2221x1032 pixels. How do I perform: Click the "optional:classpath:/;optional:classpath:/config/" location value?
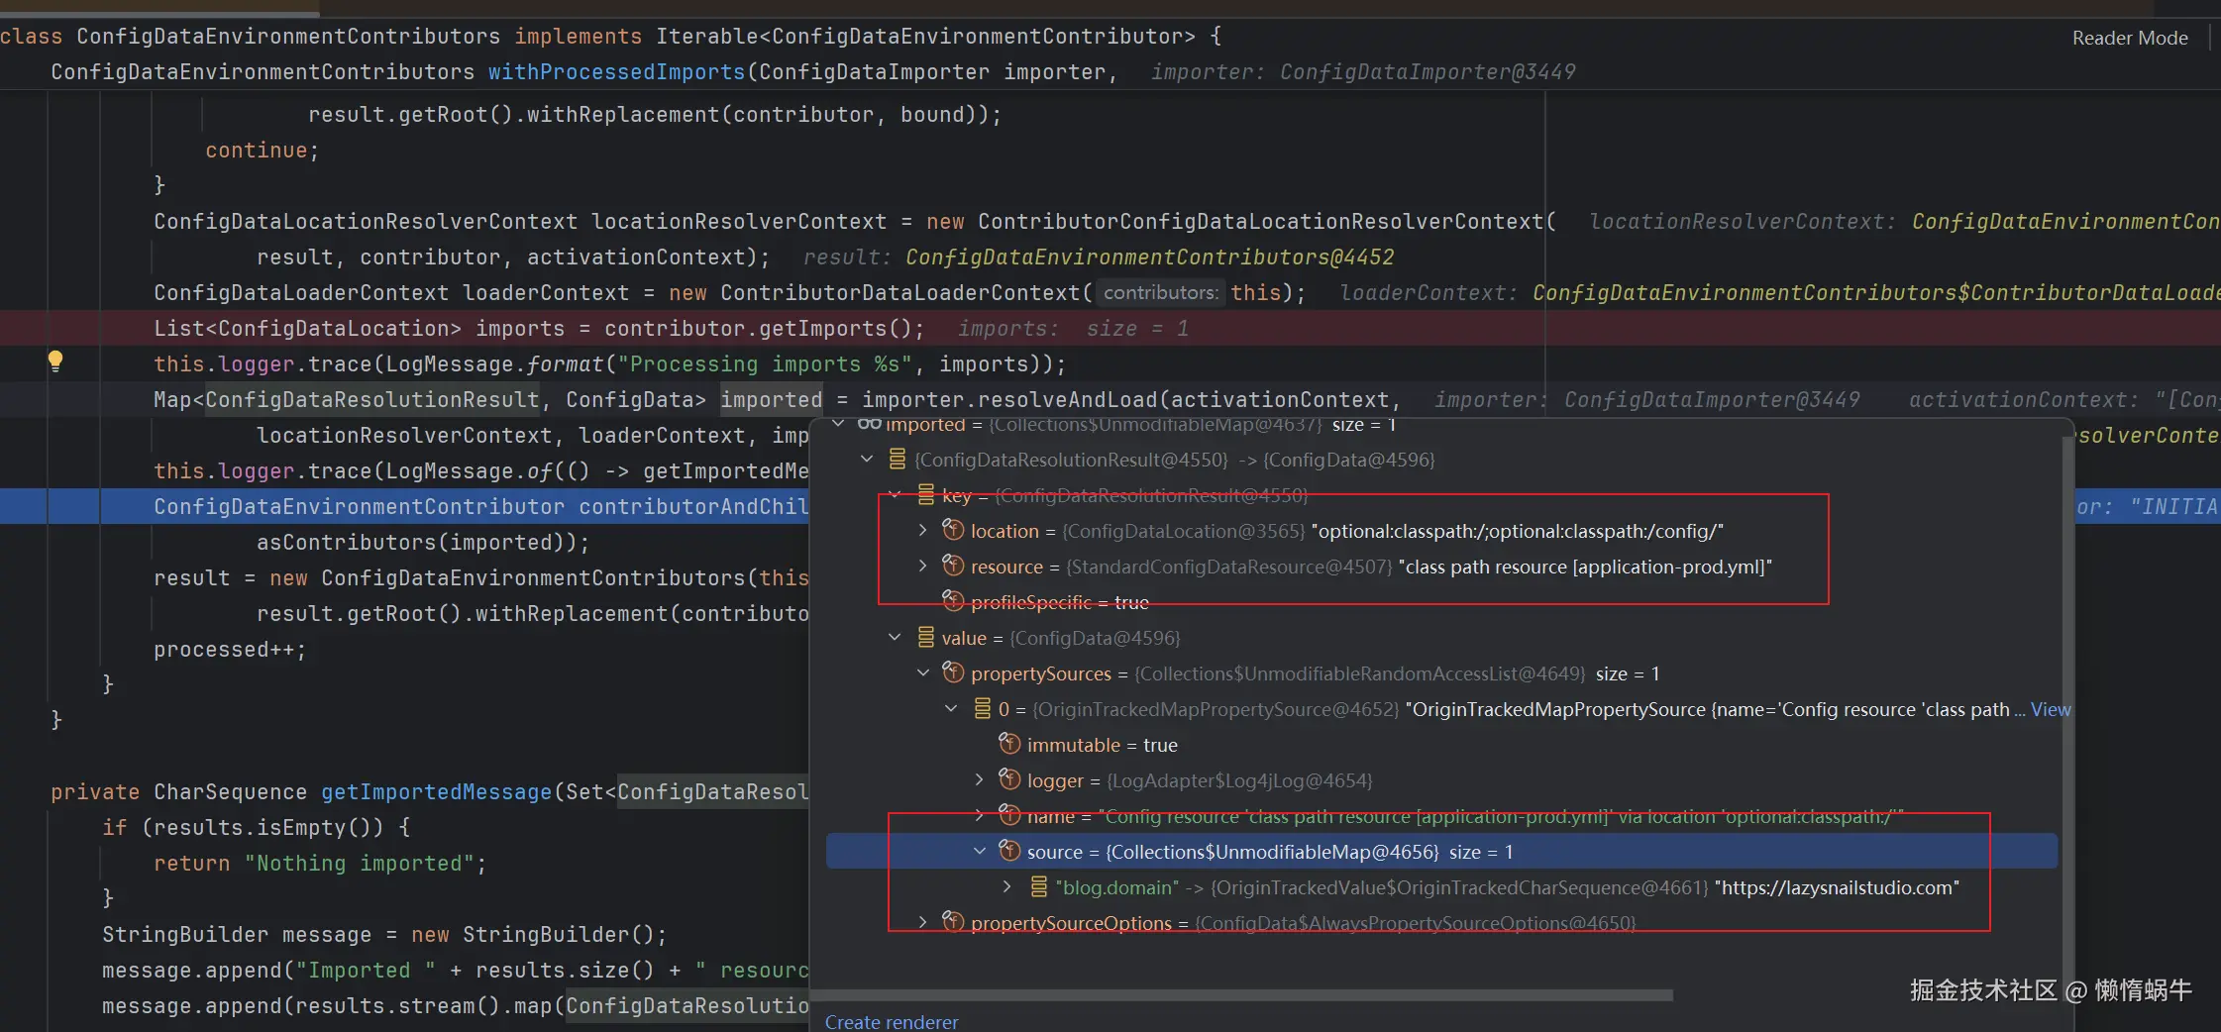pyautogui.click(x=1517, y=531)
